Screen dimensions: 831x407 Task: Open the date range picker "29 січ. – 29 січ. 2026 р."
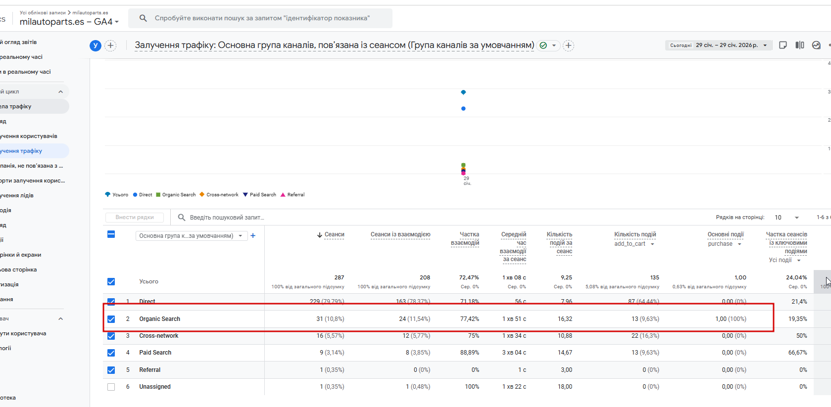(719, 45)
